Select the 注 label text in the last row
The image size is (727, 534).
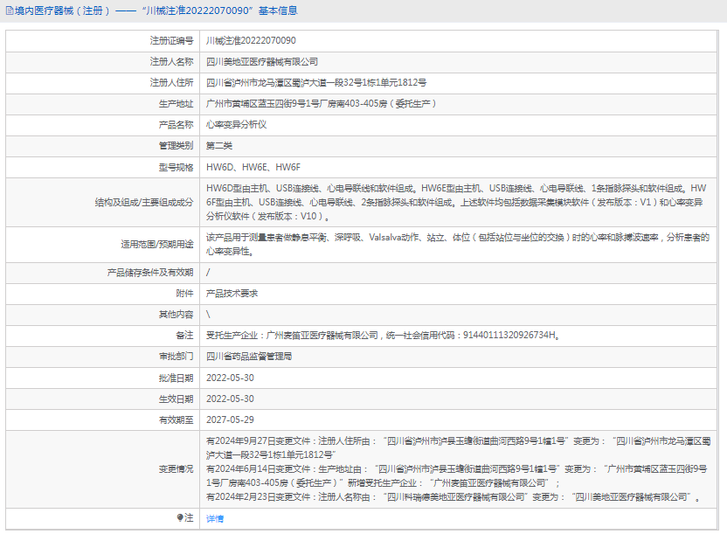coord(189,517)
